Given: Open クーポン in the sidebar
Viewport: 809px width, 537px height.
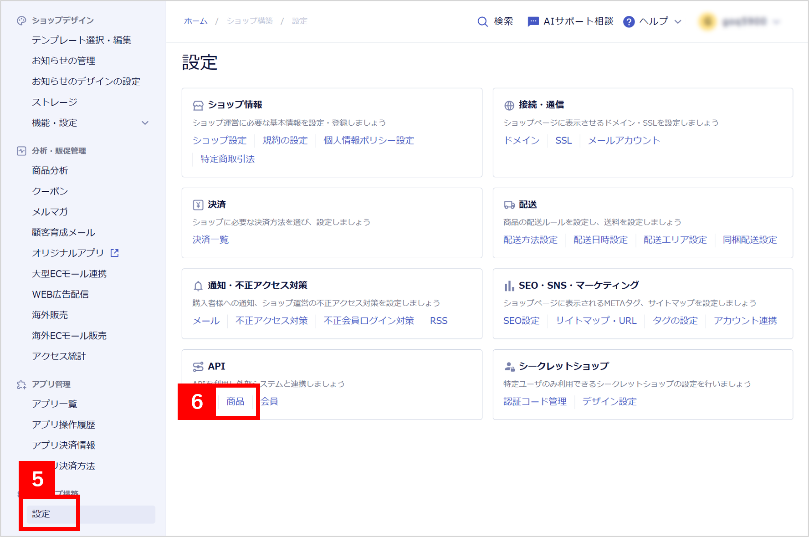Looking at the screenshot, I should click(x=50, y=191).
